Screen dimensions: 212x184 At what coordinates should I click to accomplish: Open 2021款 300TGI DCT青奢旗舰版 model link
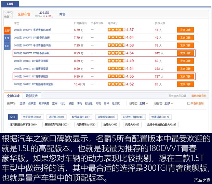[31, 77]
